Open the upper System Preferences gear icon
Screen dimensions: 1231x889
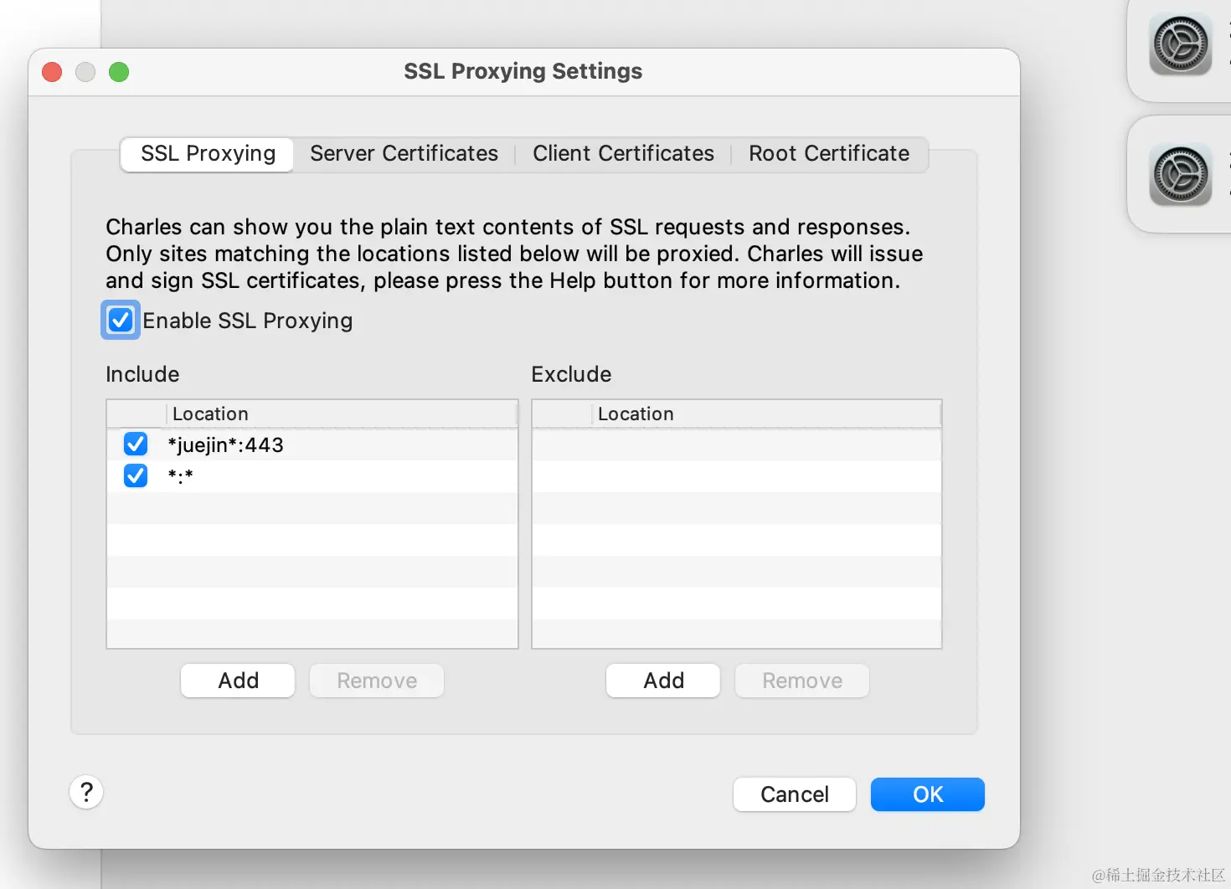[x=1181, y=44]
